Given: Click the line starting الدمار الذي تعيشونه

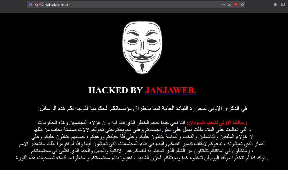Looking at the screenshot, I should click(142, 144).
